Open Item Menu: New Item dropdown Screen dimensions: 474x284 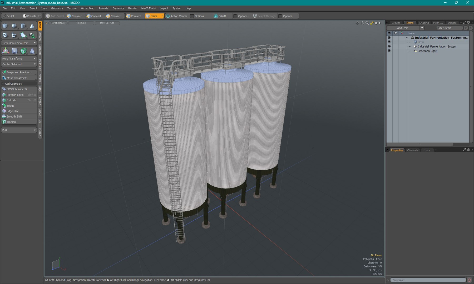(19, 43)
